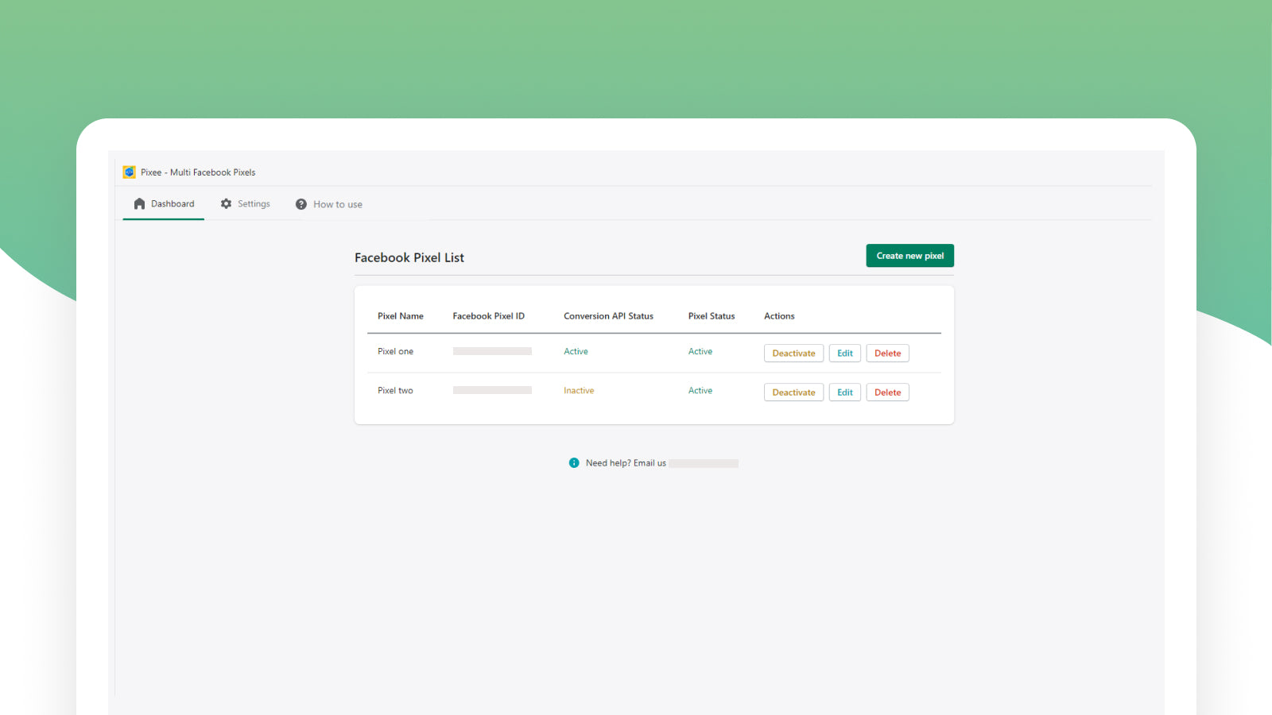Click the Pixee app logo icon
The height and width of the screenshot is (715, 1272).
coord(130,172)
